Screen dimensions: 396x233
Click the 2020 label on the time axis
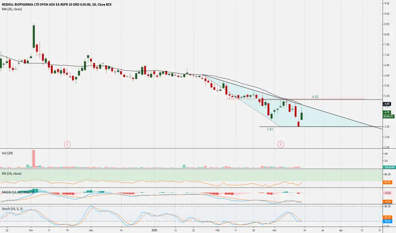point(154,230)
